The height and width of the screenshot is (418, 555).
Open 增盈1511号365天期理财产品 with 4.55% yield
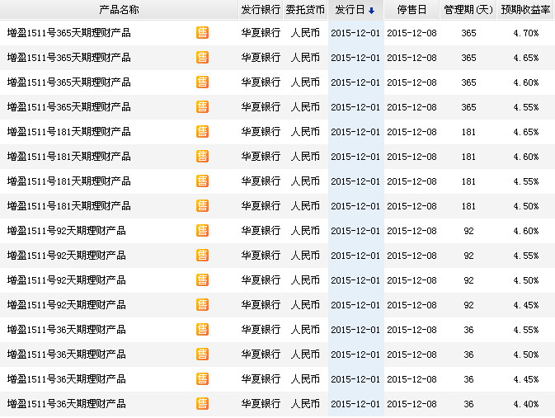point(69,107)
